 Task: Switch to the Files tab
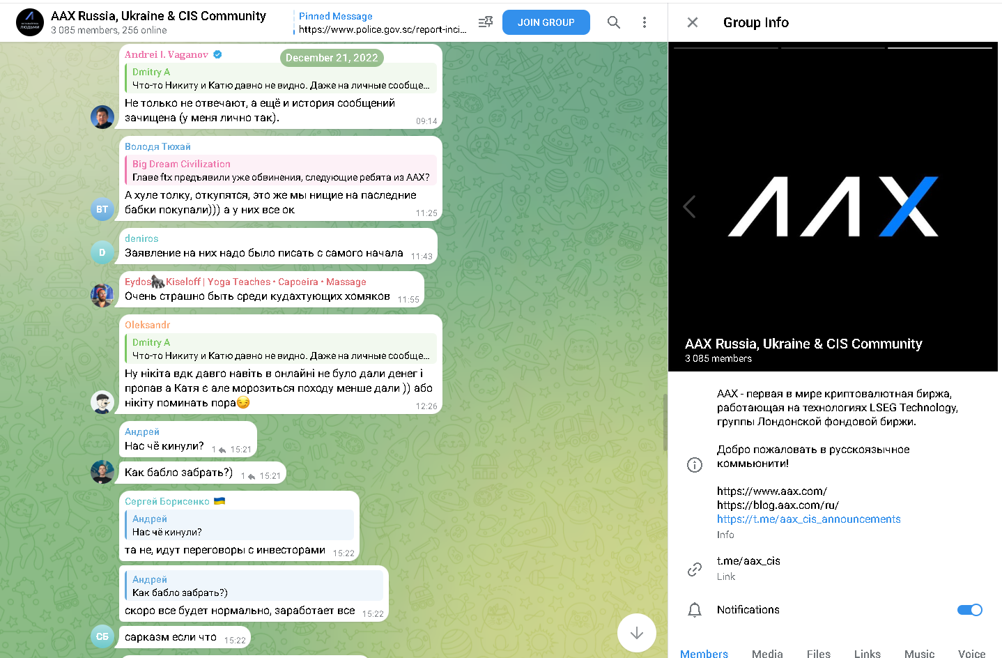(819, 653)
